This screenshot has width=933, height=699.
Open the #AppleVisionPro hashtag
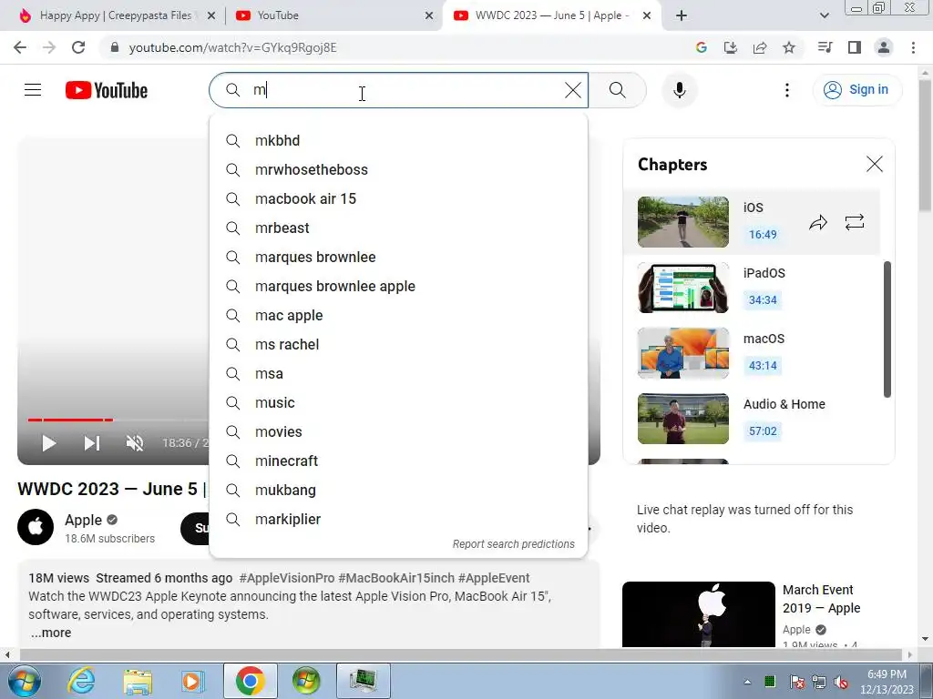pos(287,578)
